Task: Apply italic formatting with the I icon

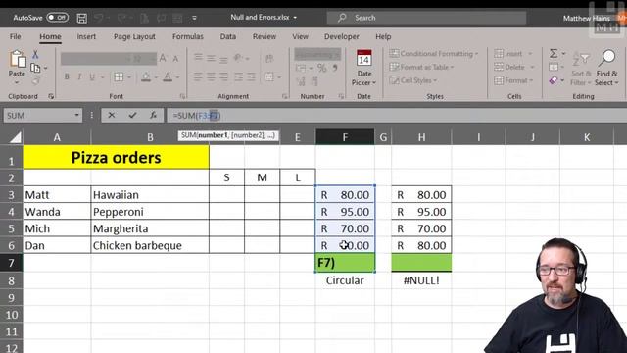Action: (79, 76)
